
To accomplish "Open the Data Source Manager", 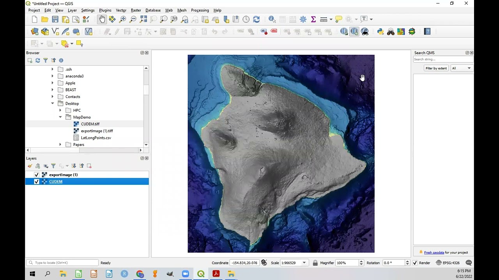I will click(x=35, y=31).
